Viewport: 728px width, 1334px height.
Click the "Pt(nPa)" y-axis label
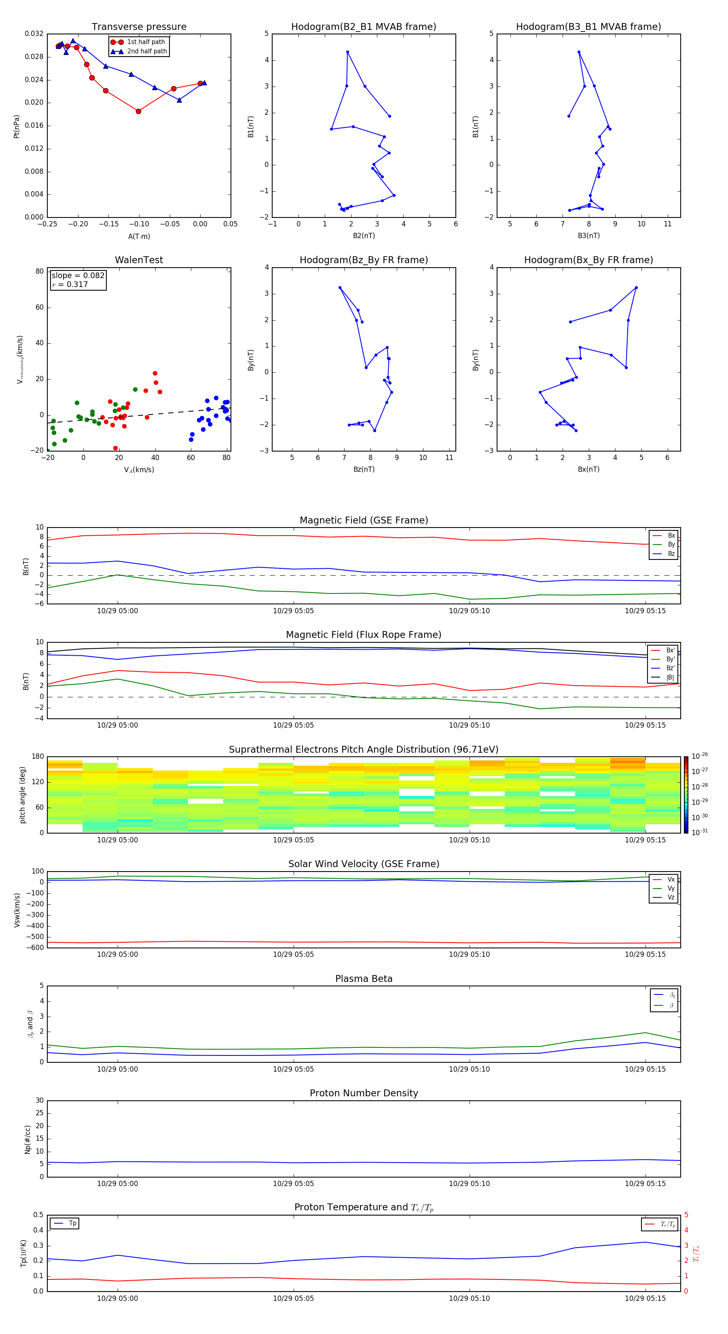[17, 127]
